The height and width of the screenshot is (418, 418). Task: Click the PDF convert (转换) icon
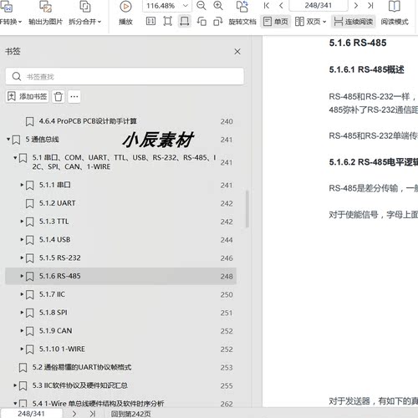(x=6, y=6)
